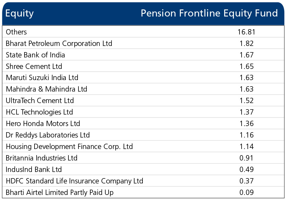Select Britannia Industries Ltd row
Viewport: 287px width, 202px height.
point(143,158)
